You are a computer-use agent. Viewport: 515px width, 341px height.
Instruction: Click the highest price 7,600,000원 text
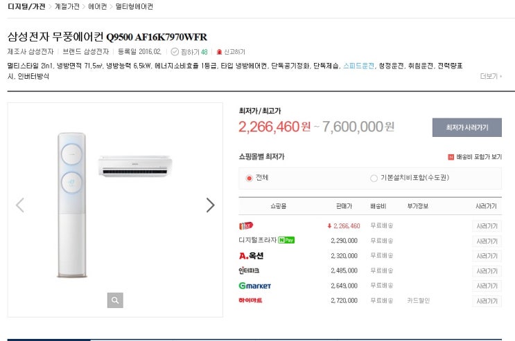click(358, 127)
